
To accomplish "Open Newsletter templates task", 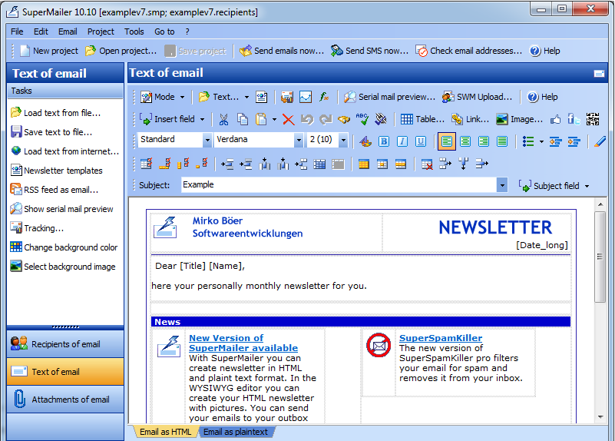I will pyautogui.click(x=57, y=171).
